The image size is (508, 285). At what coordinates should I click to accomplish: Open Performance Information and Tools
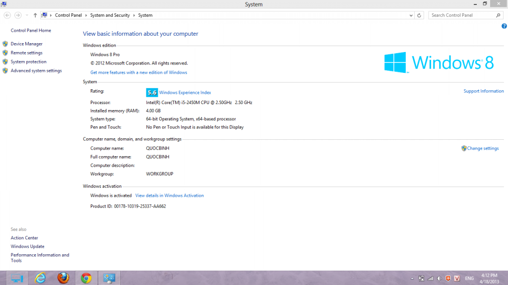[40, 258]
